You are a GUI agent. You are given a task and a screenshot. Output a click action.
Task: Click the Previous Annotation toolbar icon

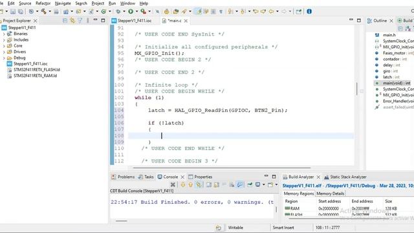pyautogui.click(x=243, y=12)
